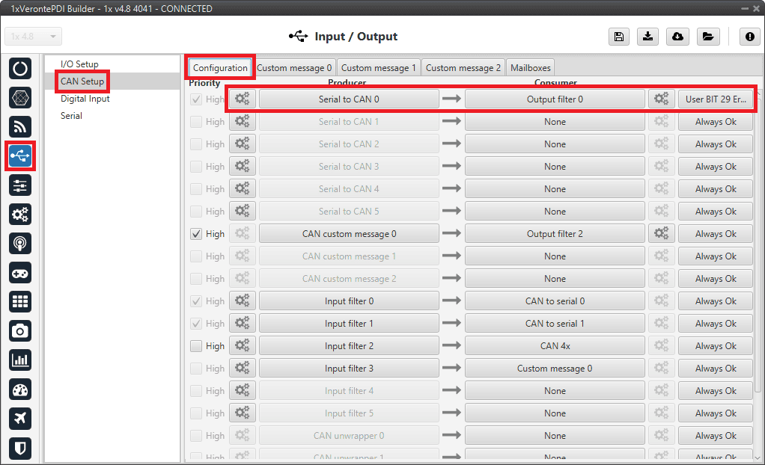Image resolution: width=765 pixels, height=465 pixels.
Task: Click the cloud download icon
Action: (677, 37)
